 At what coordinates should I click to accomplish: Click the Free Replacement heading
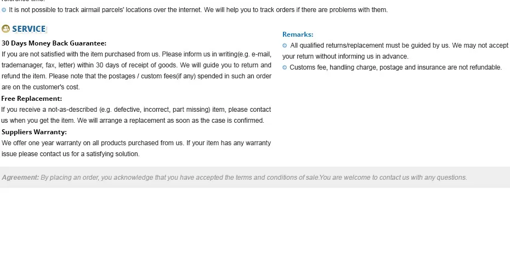coord(32,99)
